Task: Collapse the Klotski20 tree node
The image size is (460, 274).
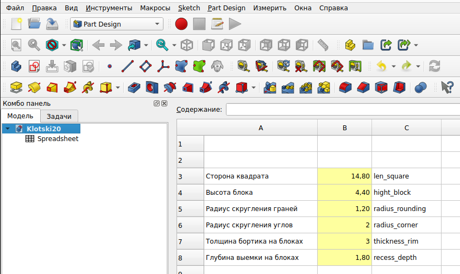Action: click(x=8, y=129)
